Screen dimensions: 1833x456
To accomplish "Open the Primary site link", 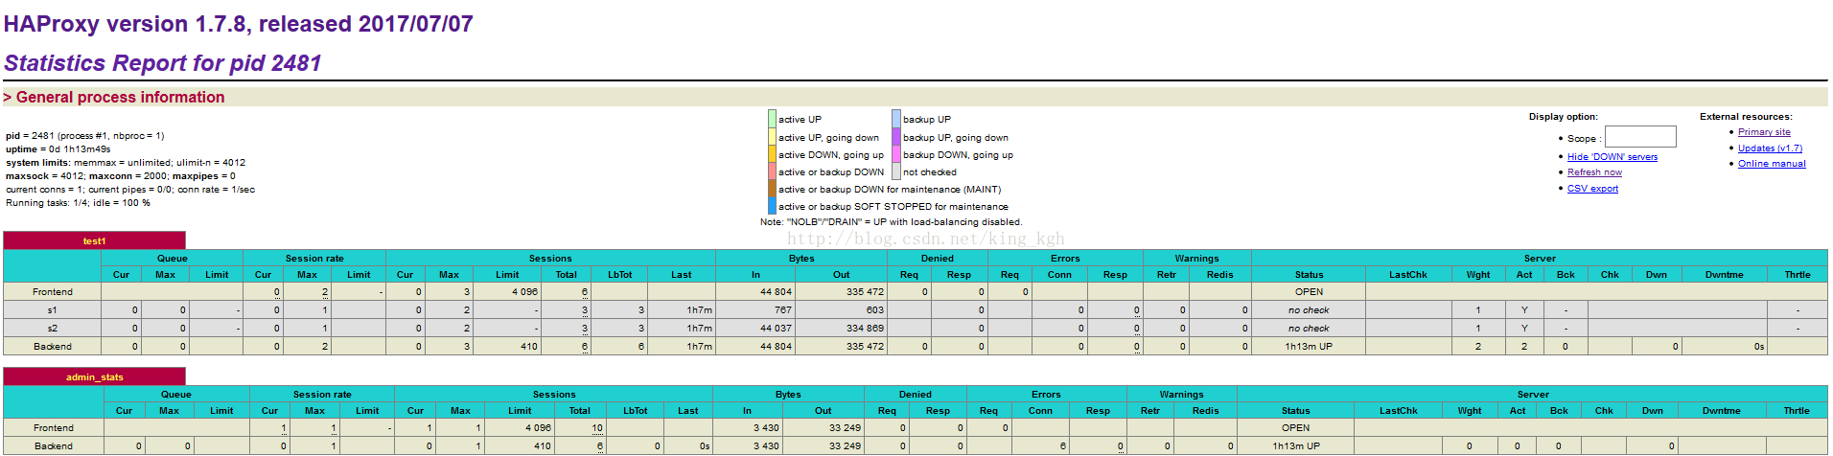I will coord(1764,132).
